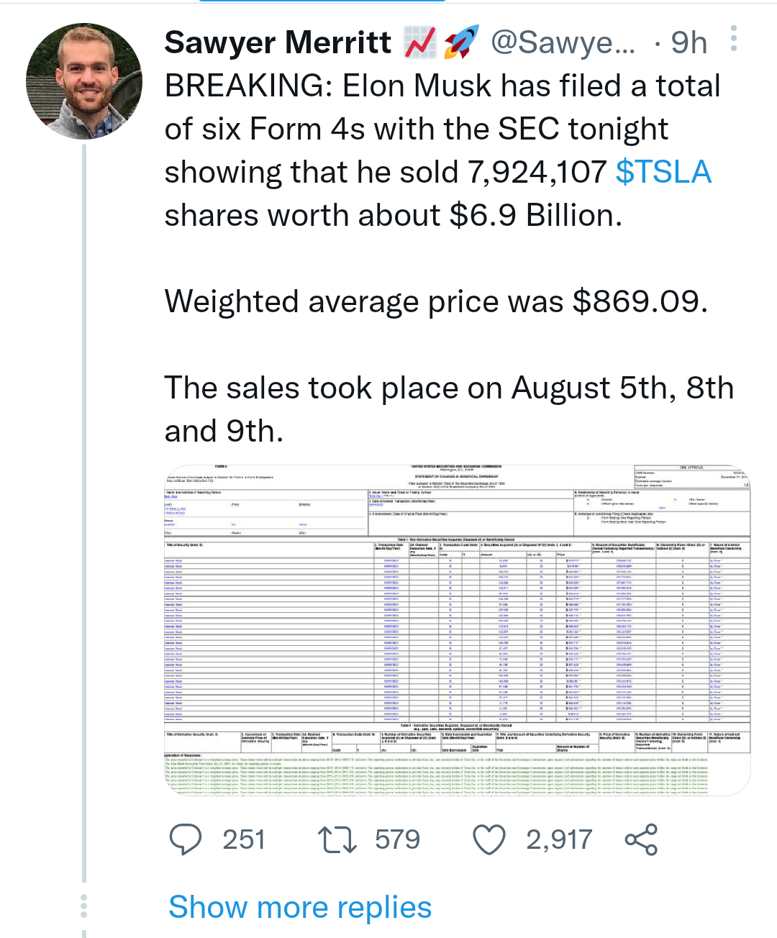The width and height of the screenshot is (777, 938).
Task: Visit the Sawyer Merritt display name
Action: [x=278, y=42]
